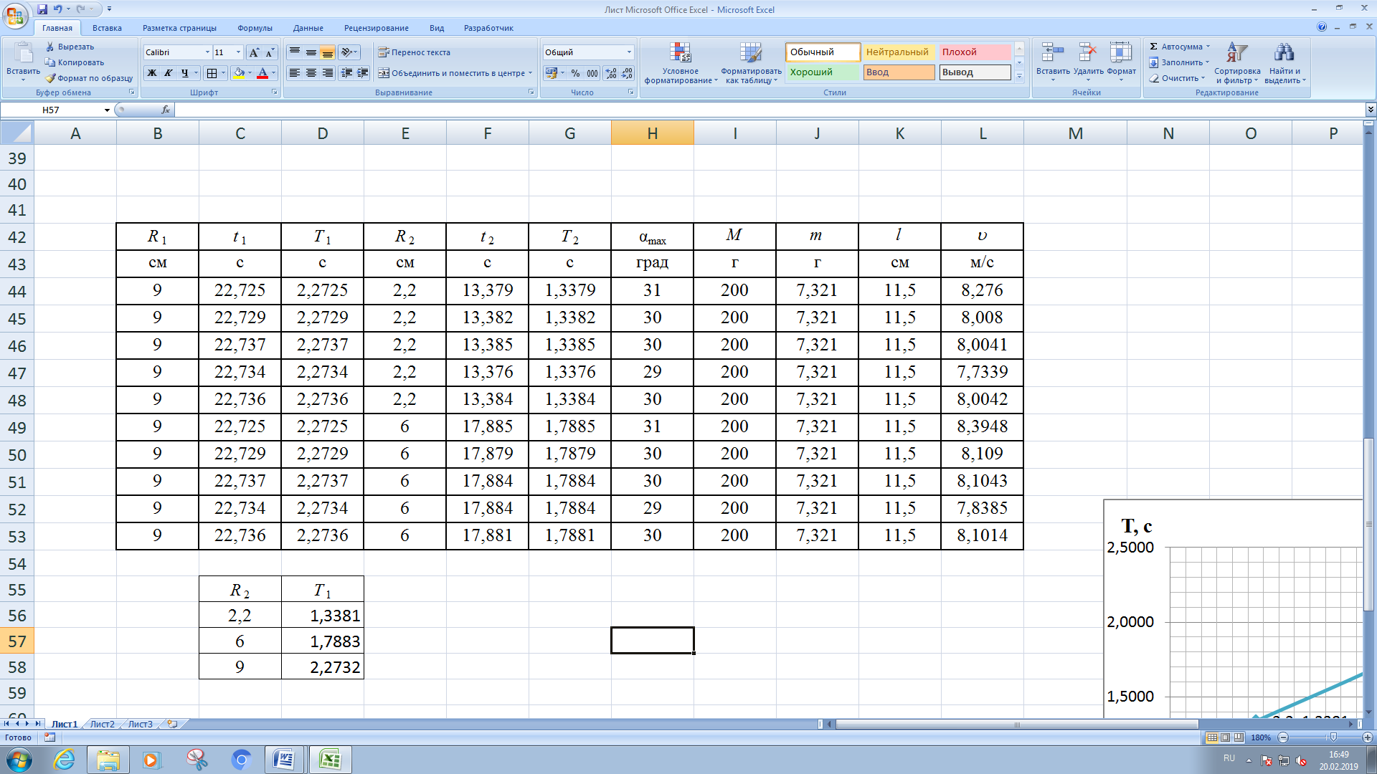Open the Лист2 sheet tab
The height and width of the screenshot is (774, 1377).
(x=102, y=724)
